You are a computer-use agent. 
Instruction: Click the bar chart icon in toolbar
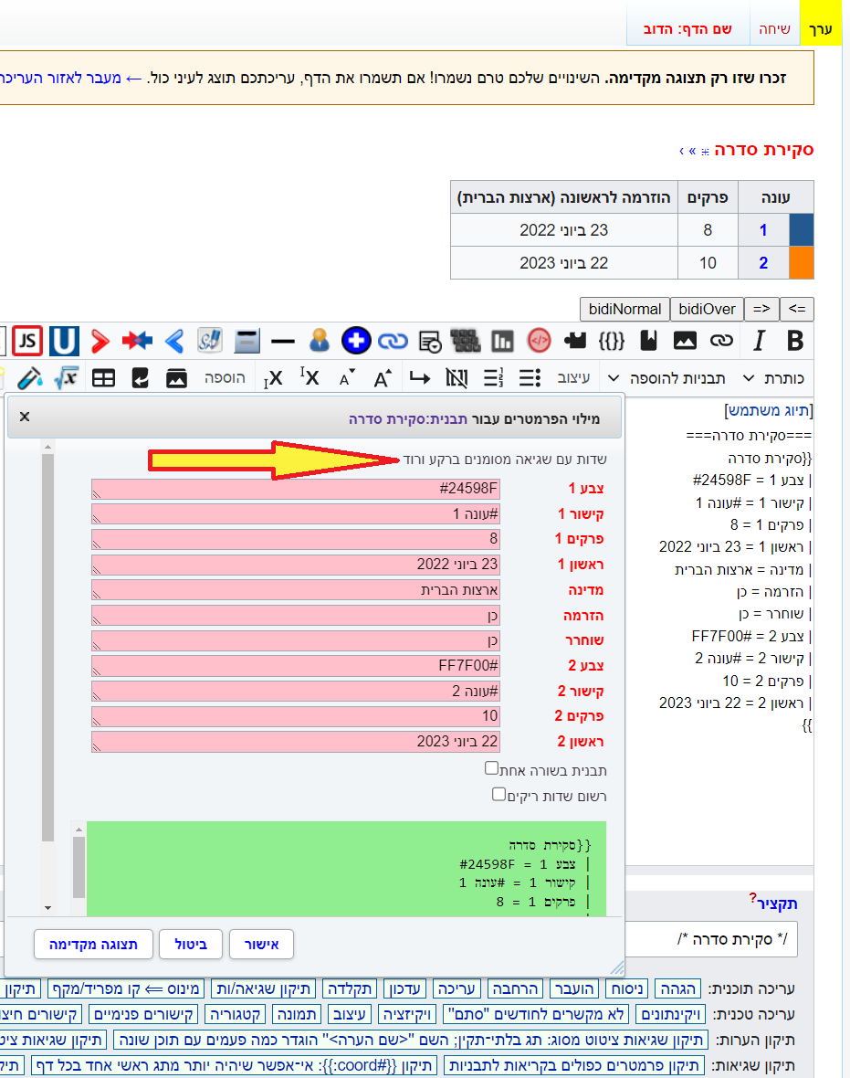click(x=502, y=341)
